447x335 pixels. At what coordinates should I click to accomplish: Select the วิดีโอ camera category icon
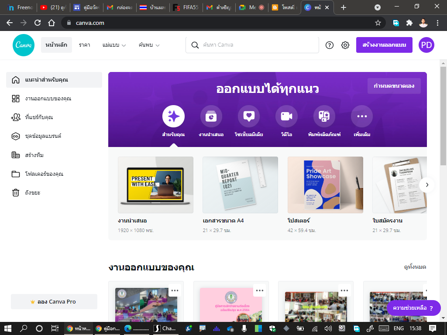[x=286, y=116]
